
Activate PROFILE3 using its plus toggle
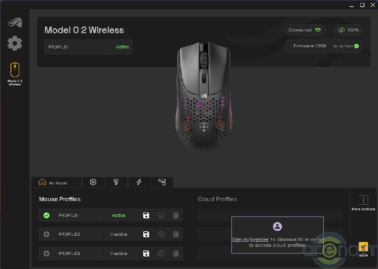coord(47,253)
